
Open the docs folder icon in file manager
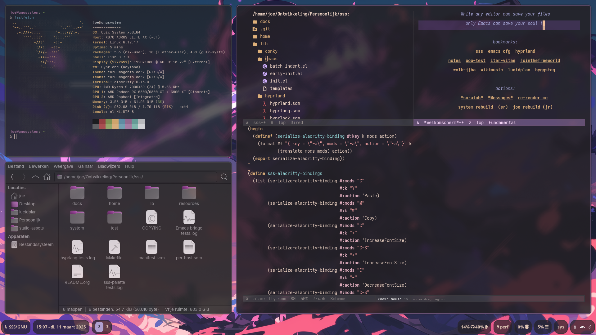pyautogui.click(x=77, y=193)
